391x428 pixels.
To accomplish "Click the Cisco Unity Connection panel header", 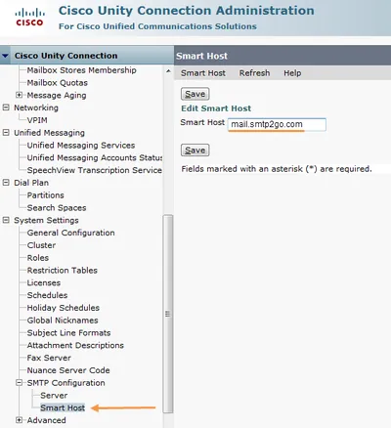I will click(x=87, y=56).
